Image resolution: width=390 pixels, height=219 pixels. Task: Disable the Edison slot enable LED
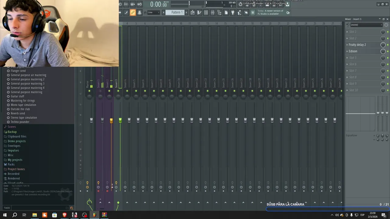click(x=388, y=51)
